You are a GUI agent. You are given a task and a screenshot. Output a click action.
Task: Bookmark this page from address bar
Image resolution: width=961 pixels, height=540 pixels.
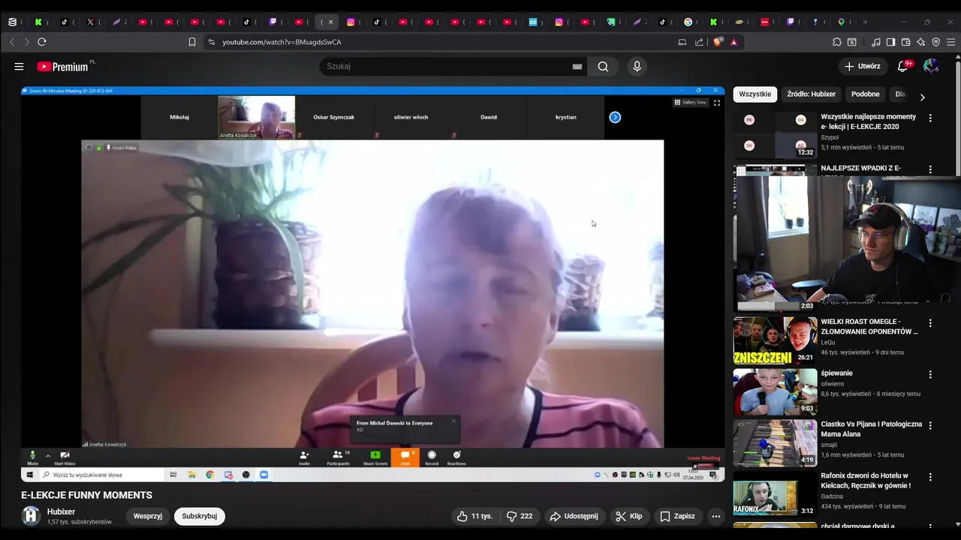[x=192, y=42]
